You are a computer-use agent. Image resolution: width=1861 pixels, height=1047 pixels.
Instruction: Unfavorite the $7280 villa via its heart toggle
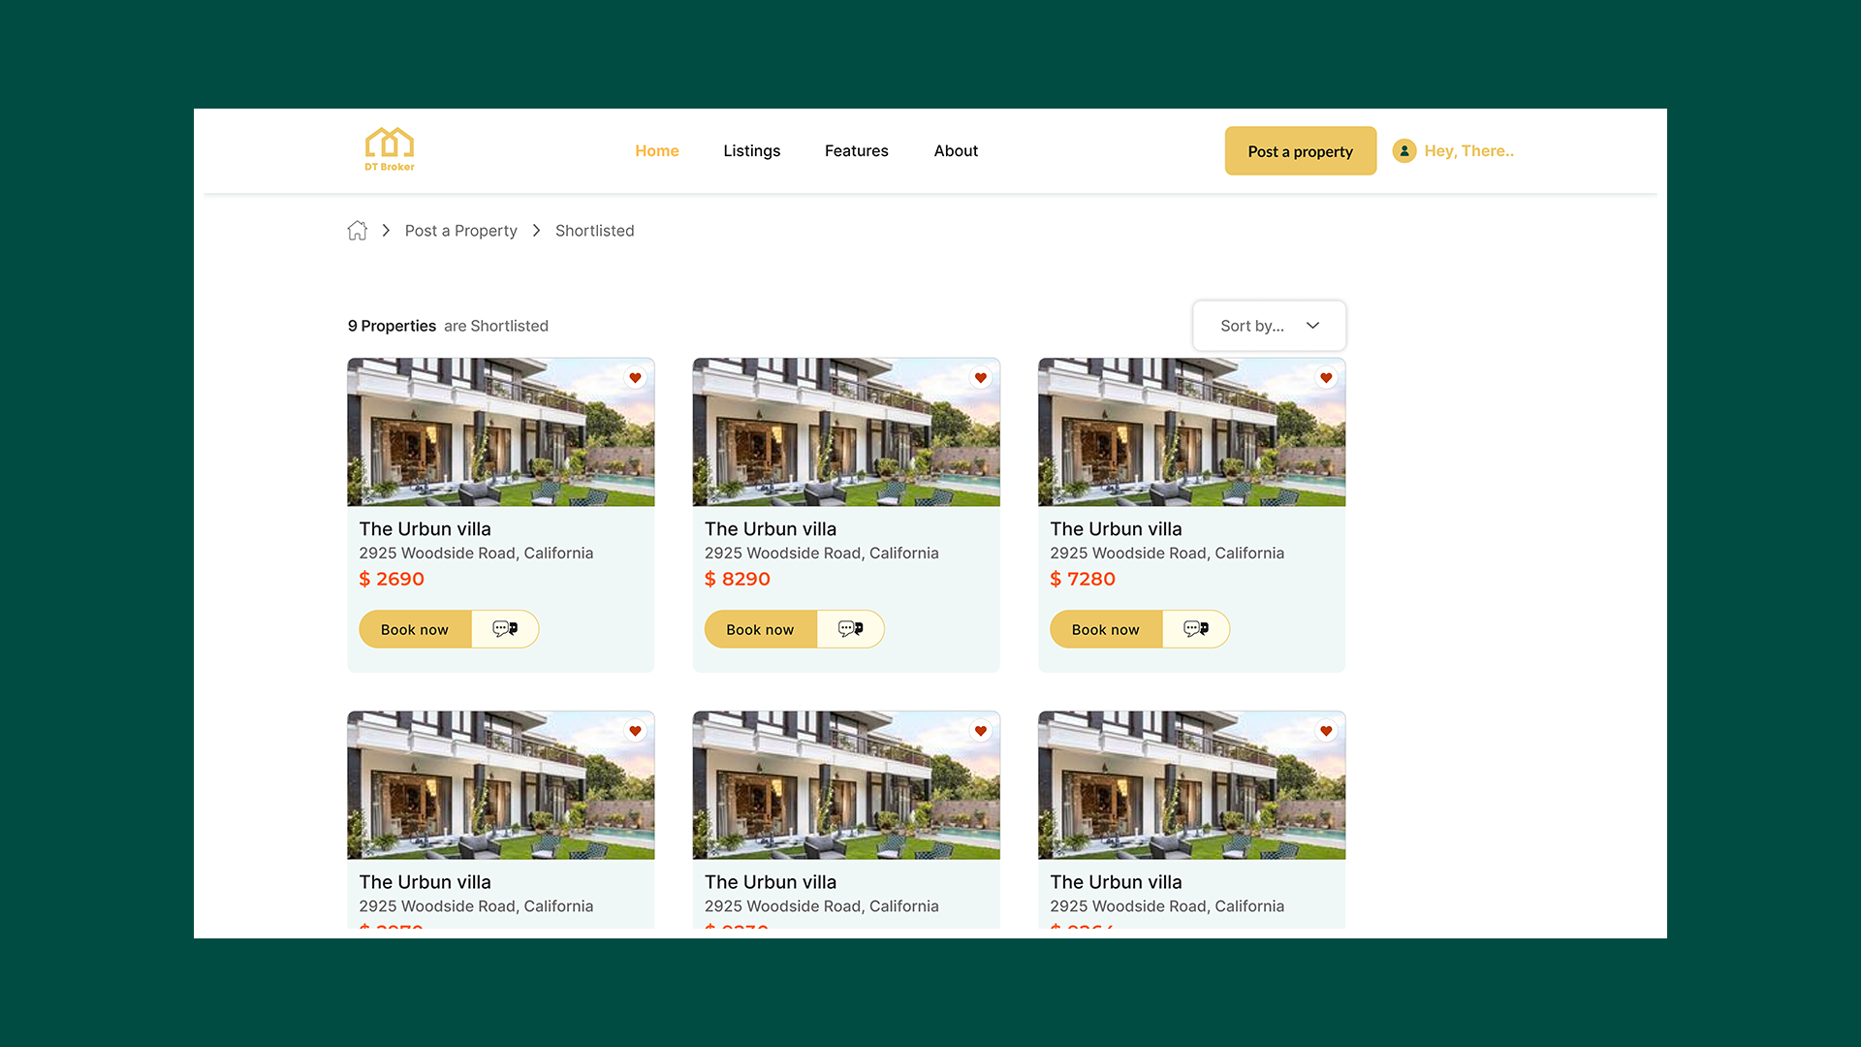[x=1326, y=378]
